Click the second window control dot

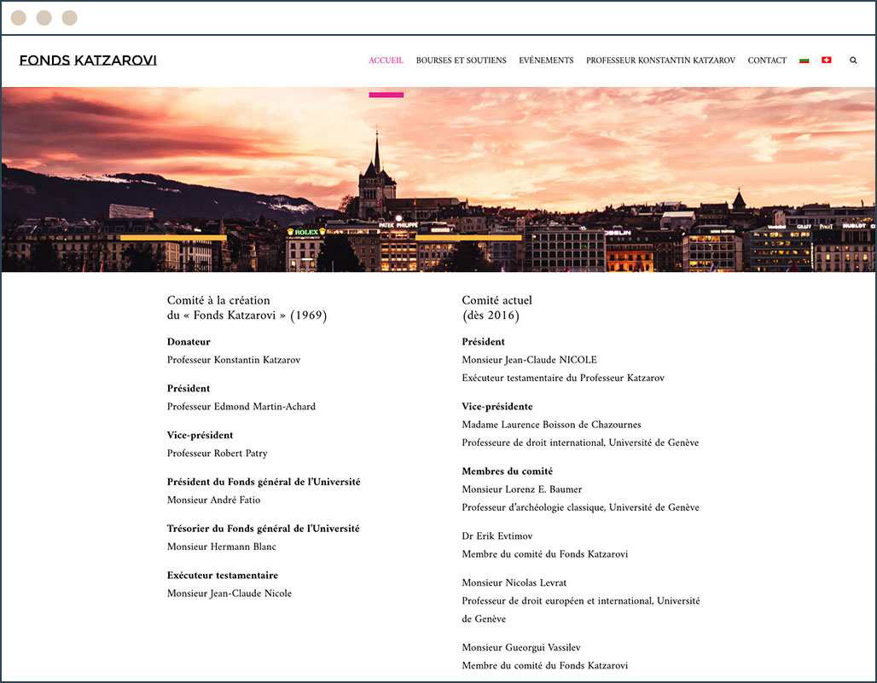point(44,18)
